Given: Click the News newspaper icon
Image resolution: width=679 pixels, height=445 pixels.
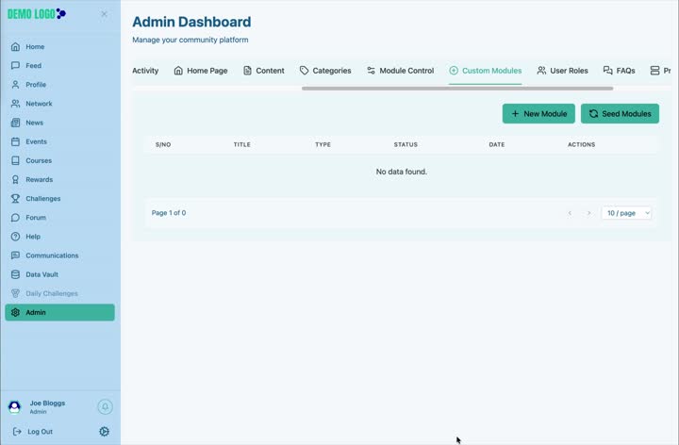Looking at the screenshot, I should [15, 123].
